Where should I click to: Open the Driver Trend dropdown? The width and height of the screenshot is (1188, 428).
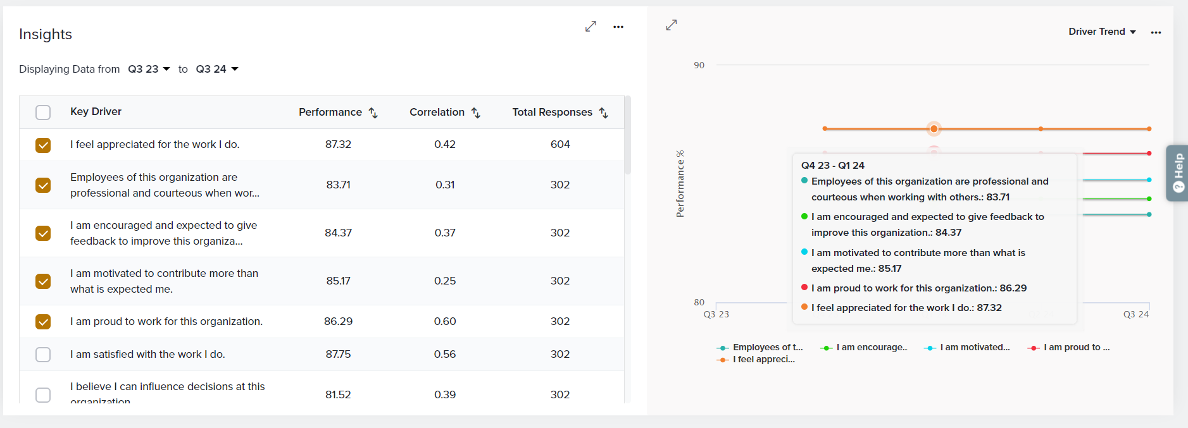tap(1102, 32)
